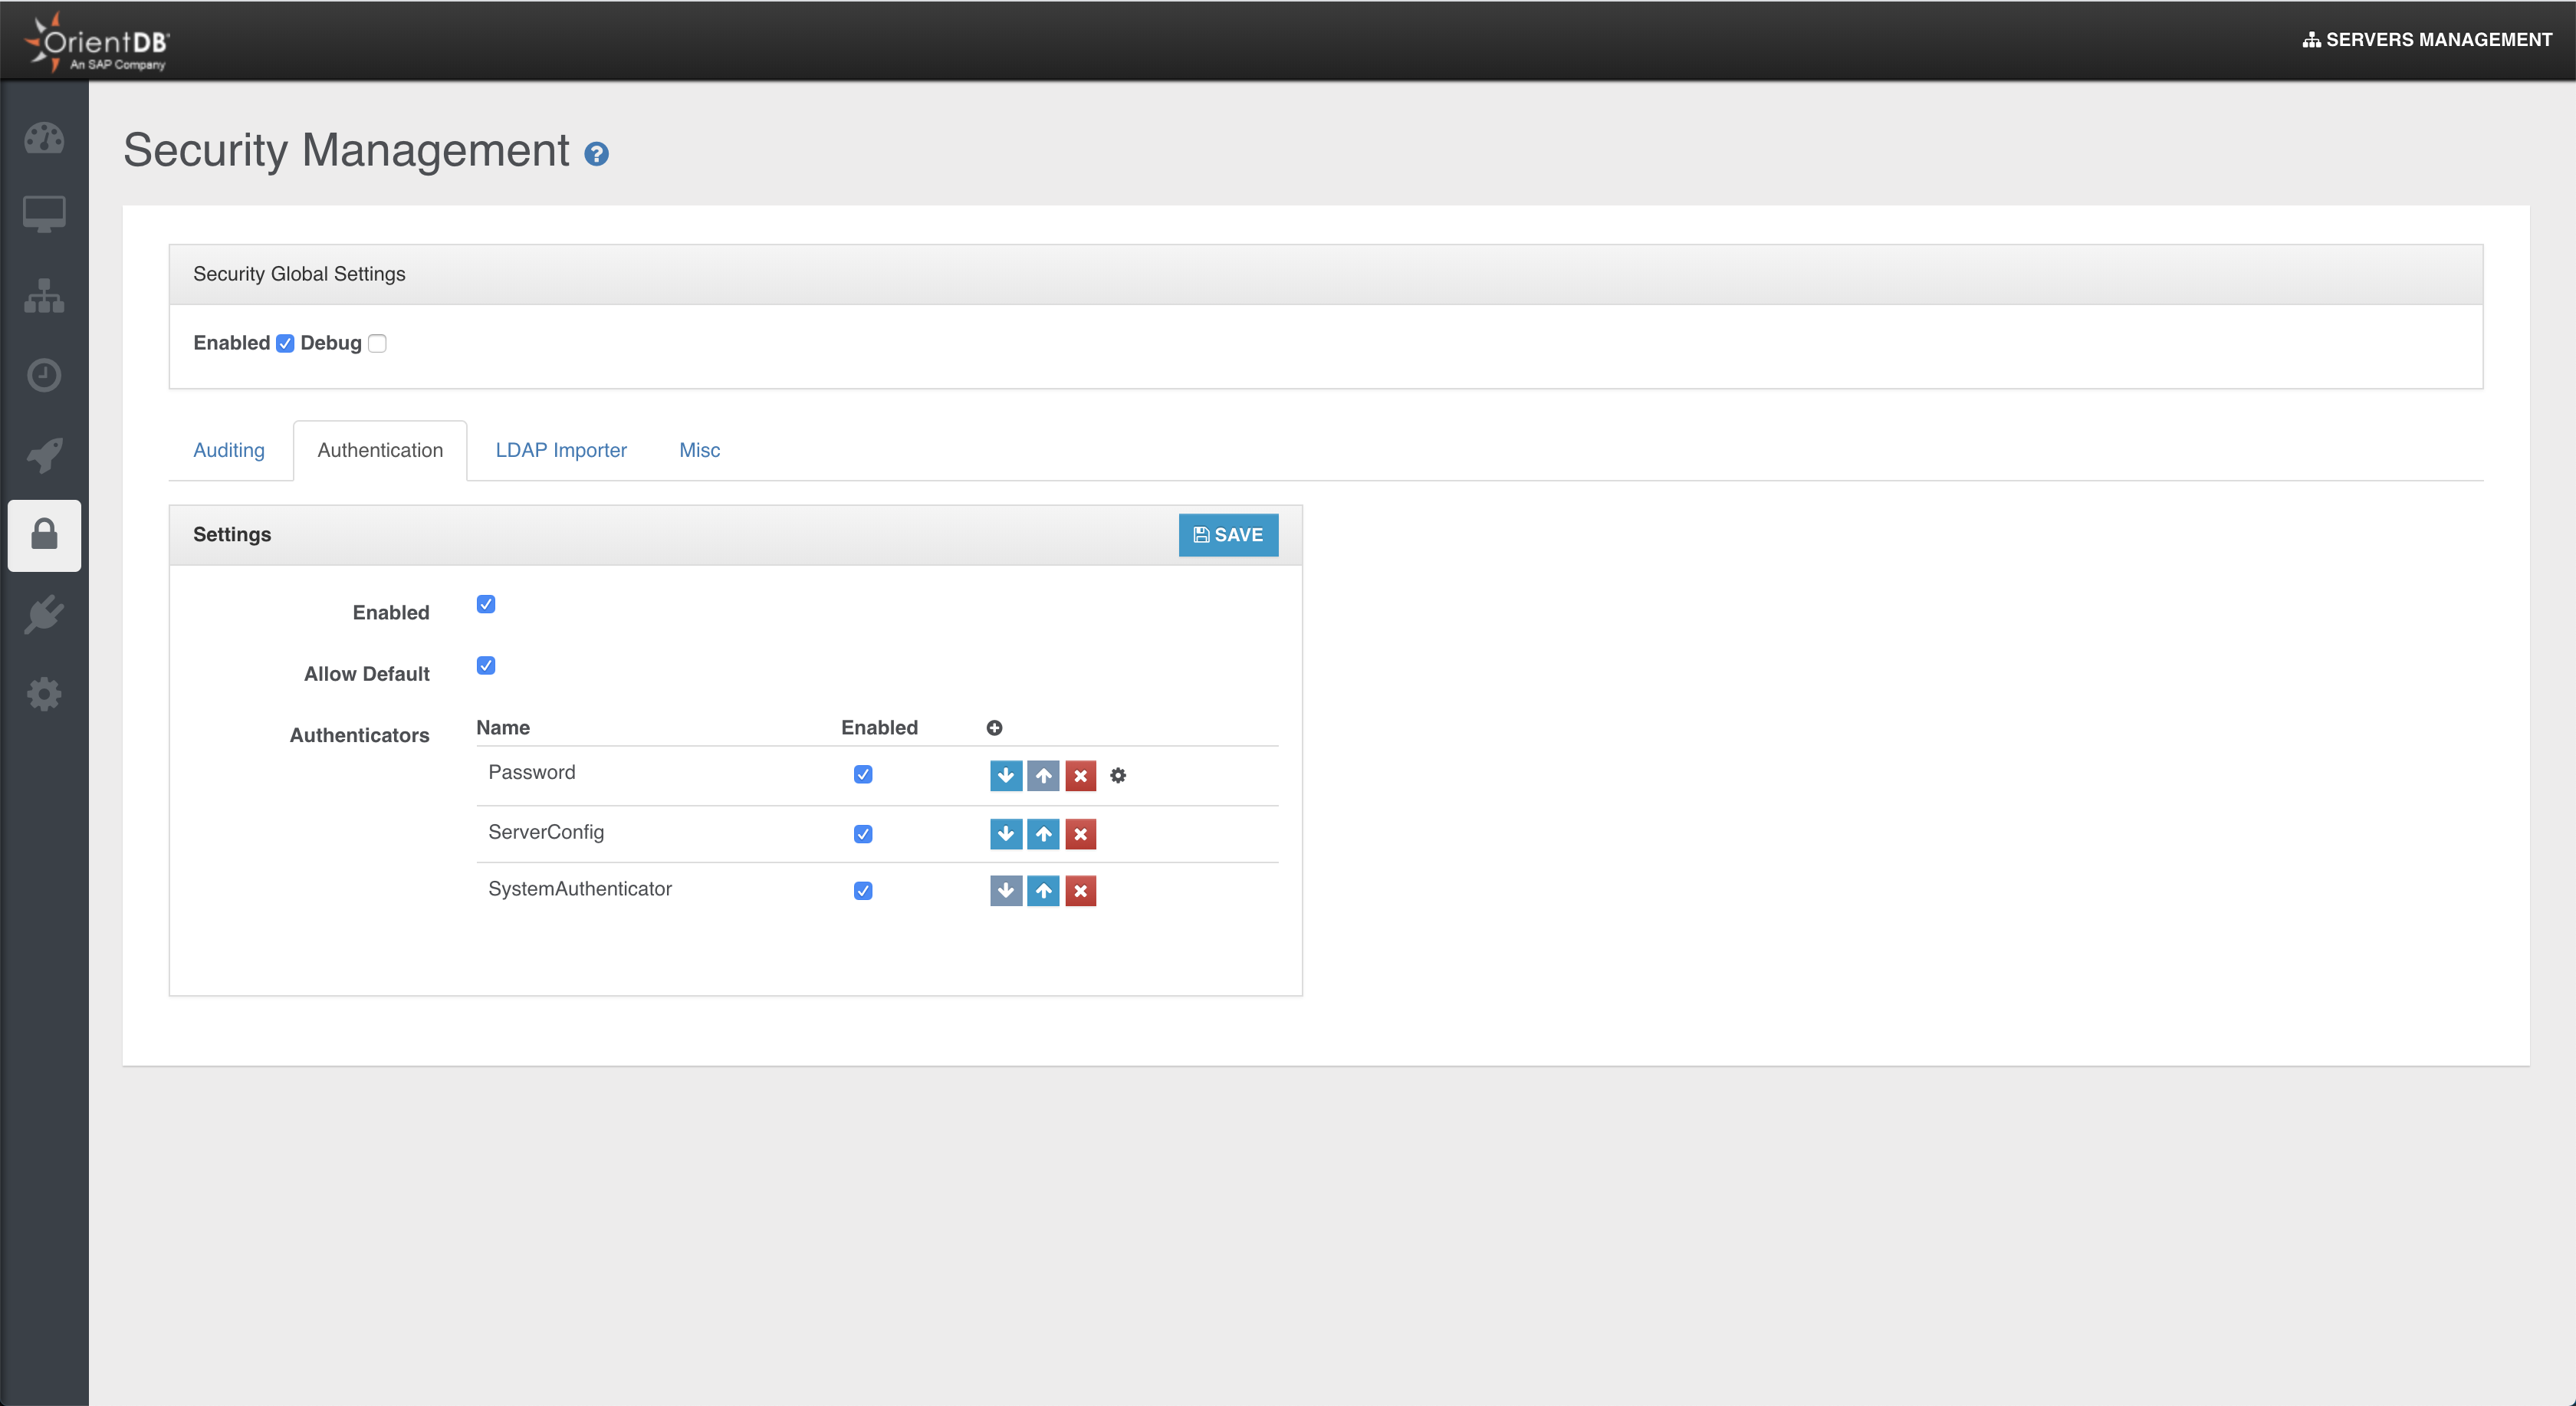Switch to the Auditing tab
This screenshot has height=1406, width=2576.
pyautogui.click(x=229, y=450)
